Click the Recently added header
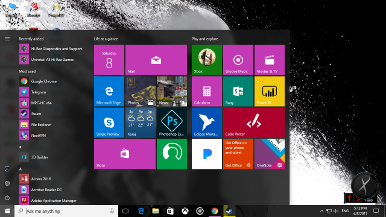 [31, 39]
